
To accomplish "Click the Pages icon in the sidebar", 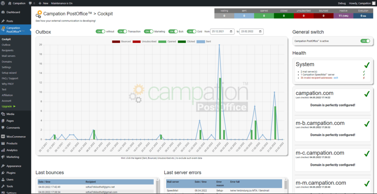I will point(3,121).
